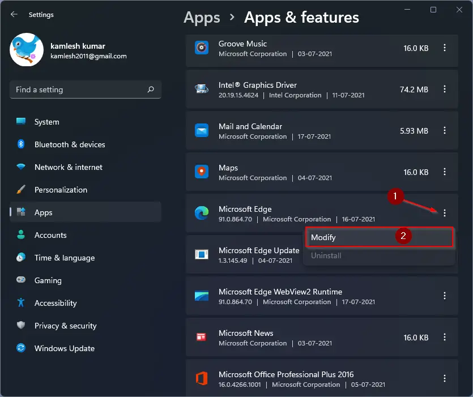Viewport: 473px width, 397px height.
Task: Select Microsoft Office Professional Plus 2016 name
Action: tap(286, 374)
